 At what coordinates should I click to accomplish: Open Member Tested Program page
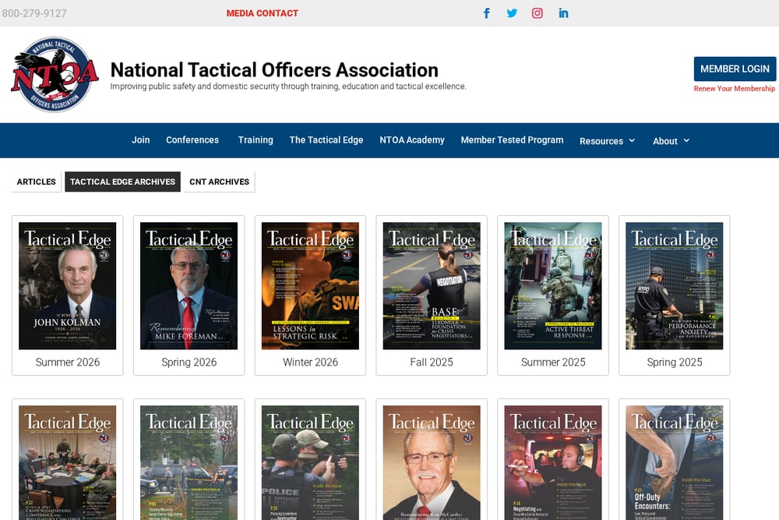(x=512, y=140)
